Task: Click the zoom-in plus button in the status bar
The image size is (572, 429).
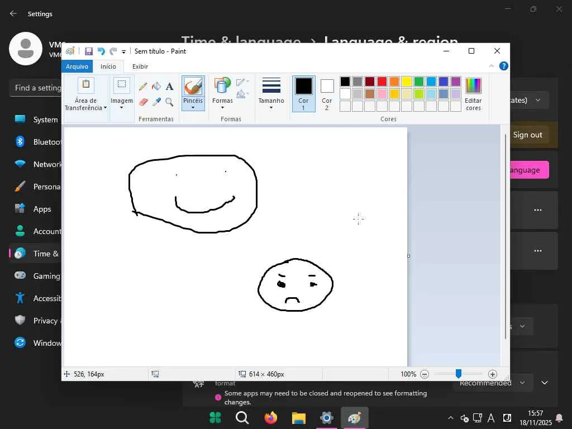Action: tap(492, 374)
